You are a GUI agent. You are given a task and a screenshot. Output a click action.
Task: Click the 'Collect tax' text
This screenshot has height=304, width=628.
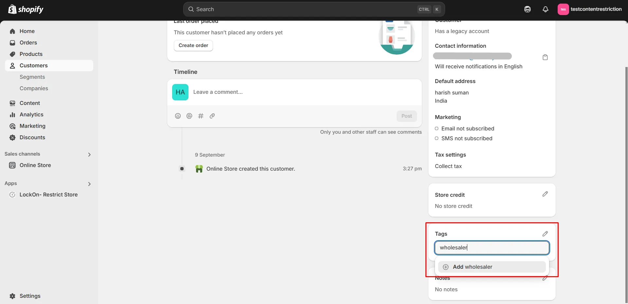point(448,166)
